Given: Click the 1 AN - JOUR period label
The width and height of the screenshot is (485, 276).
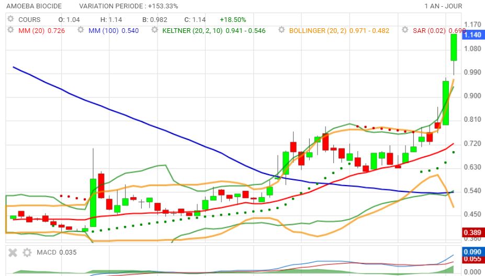Looking at the screenshot, I should pos(443,6).
